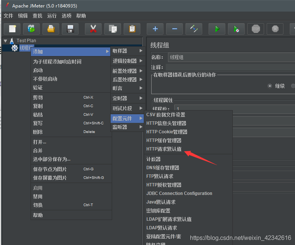The image size is (295, 245).
Task: Click 保存节点为图片 menu entry
Action: [71, 169]
